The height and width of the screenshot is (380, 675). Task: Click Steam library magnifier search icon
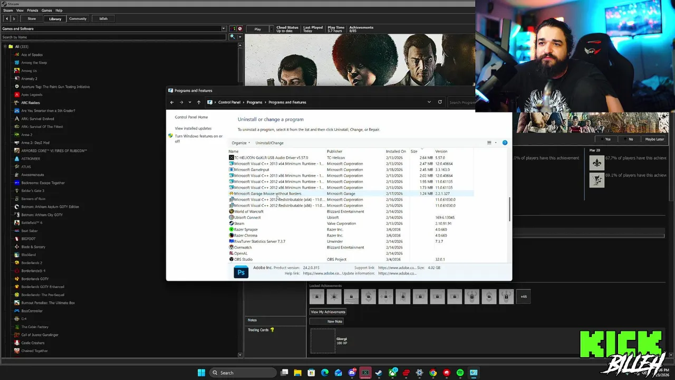click(x=232, y=37)
